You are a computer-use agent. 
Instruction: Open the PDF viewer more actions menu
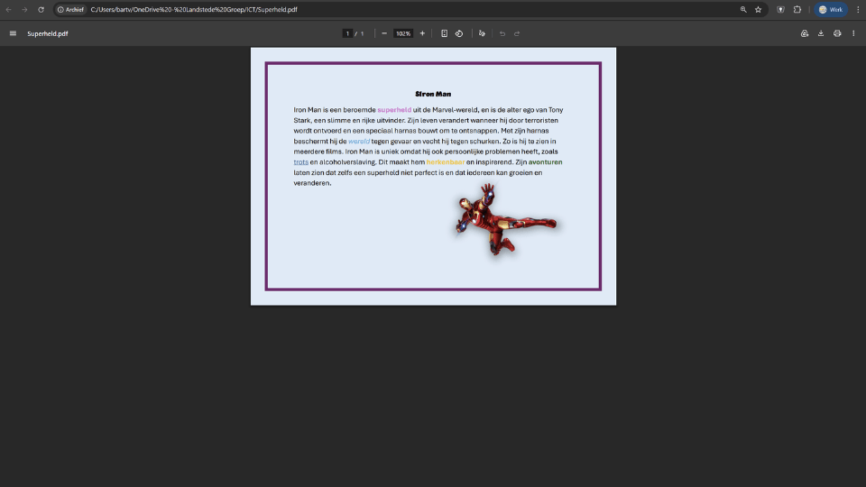point(853,33)
